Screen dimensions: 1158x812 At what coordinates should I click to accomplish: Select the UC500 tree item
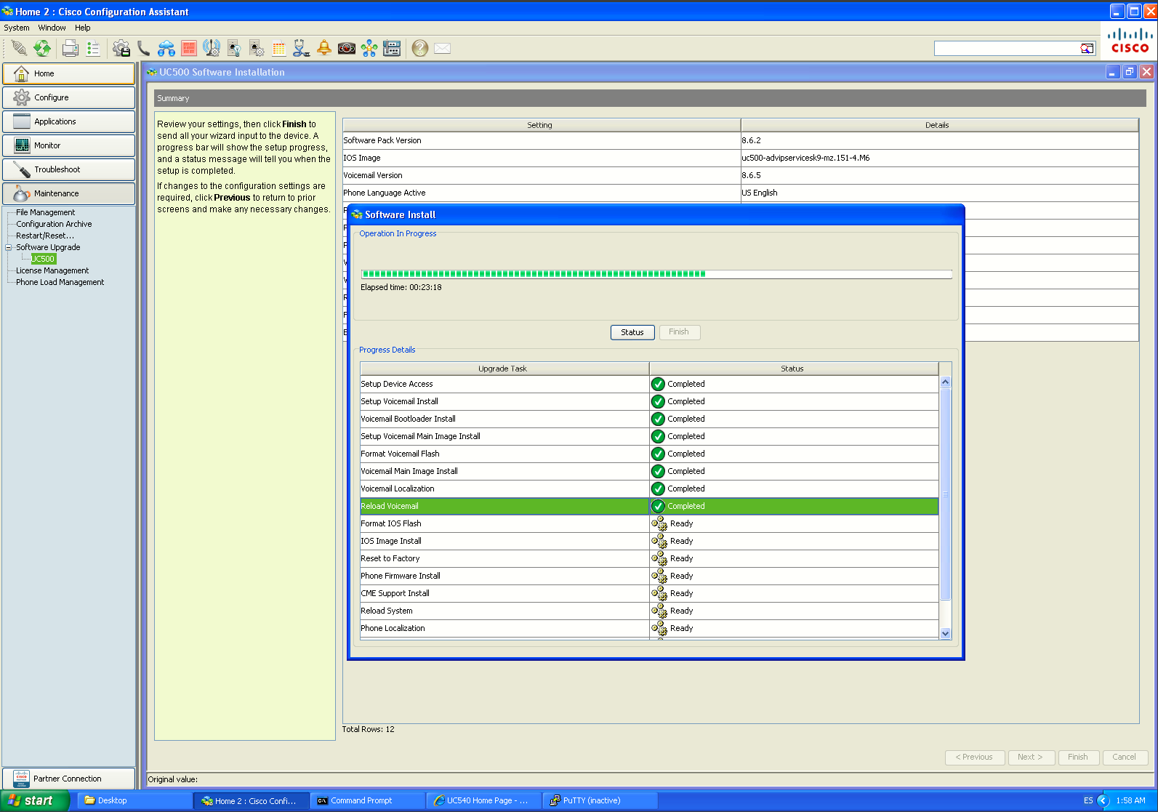44,259
